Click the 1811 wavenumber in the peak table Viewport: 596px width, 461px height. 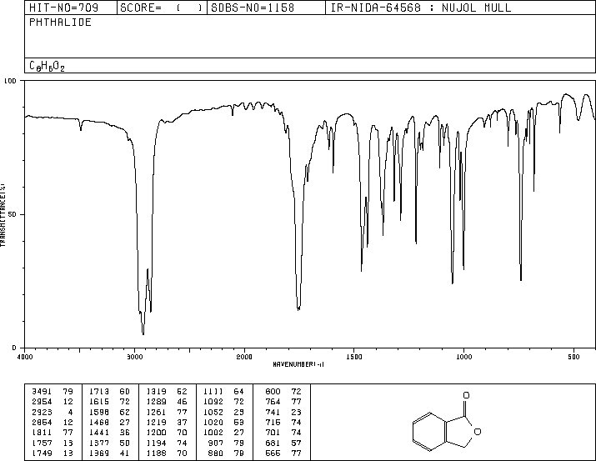[x=42, y=433]
